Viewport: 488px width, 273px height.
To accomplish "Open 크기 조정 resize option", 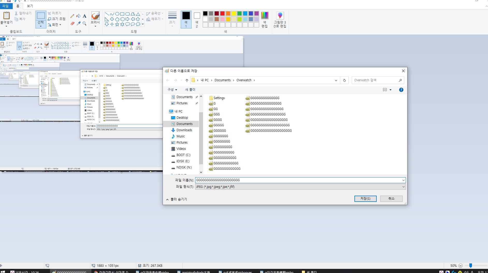I will pos(56,19).
